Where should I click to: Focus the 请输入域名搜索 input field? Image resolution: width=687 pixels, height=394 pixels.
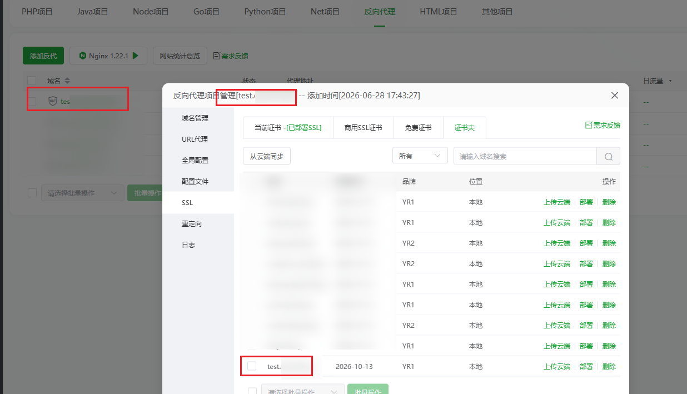[525, 156]
